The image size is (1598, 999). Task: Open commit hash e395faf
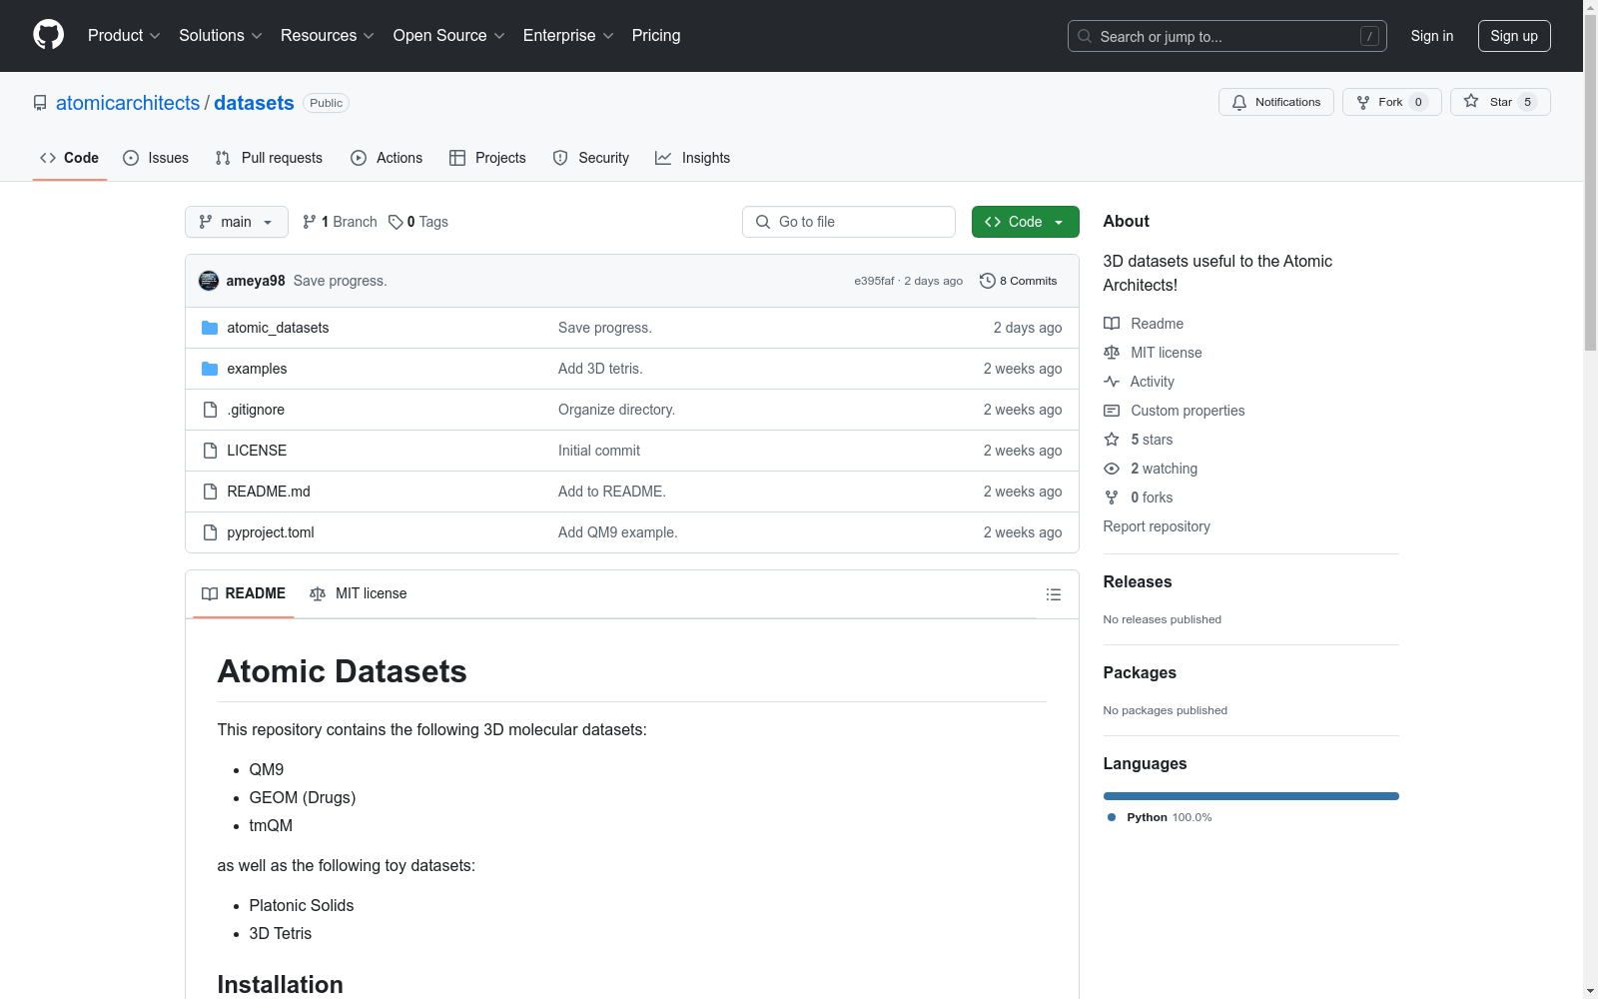[x=874, y=281]
